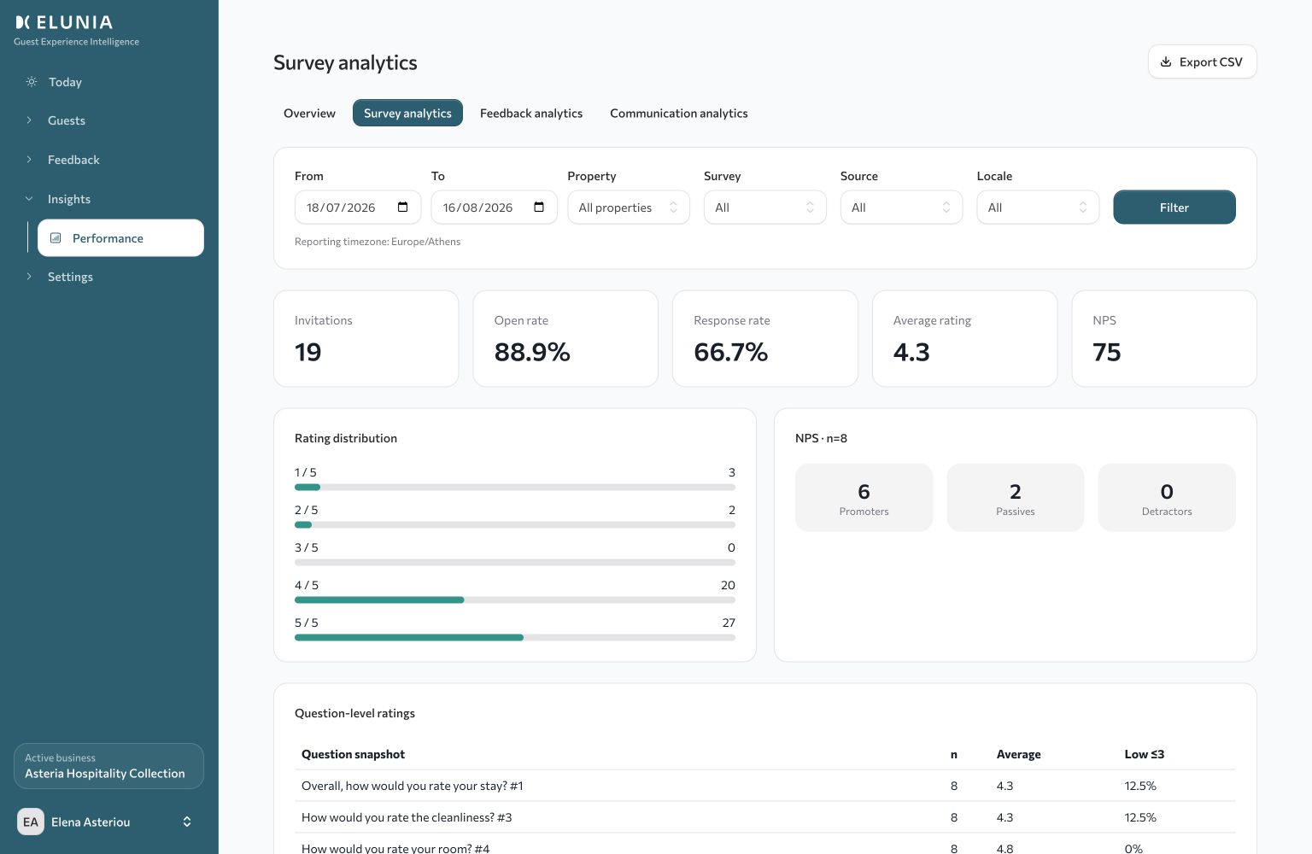This screenshot has width=1312, height=854.
Task: Click the 5 / 5 rating bar
Action: tap(515, 637)
